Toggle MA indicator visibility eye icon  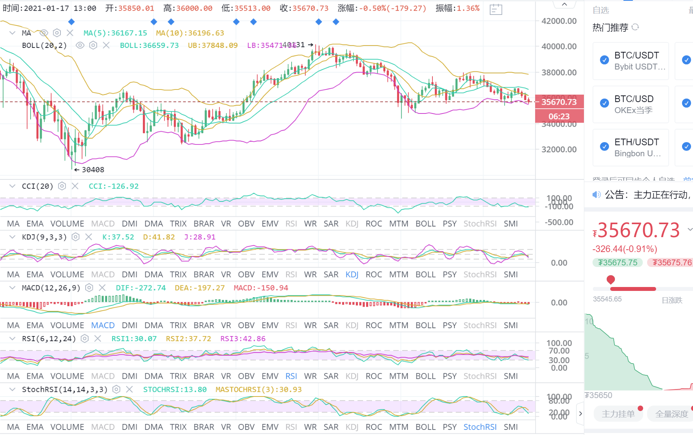[x=44, y=33]
